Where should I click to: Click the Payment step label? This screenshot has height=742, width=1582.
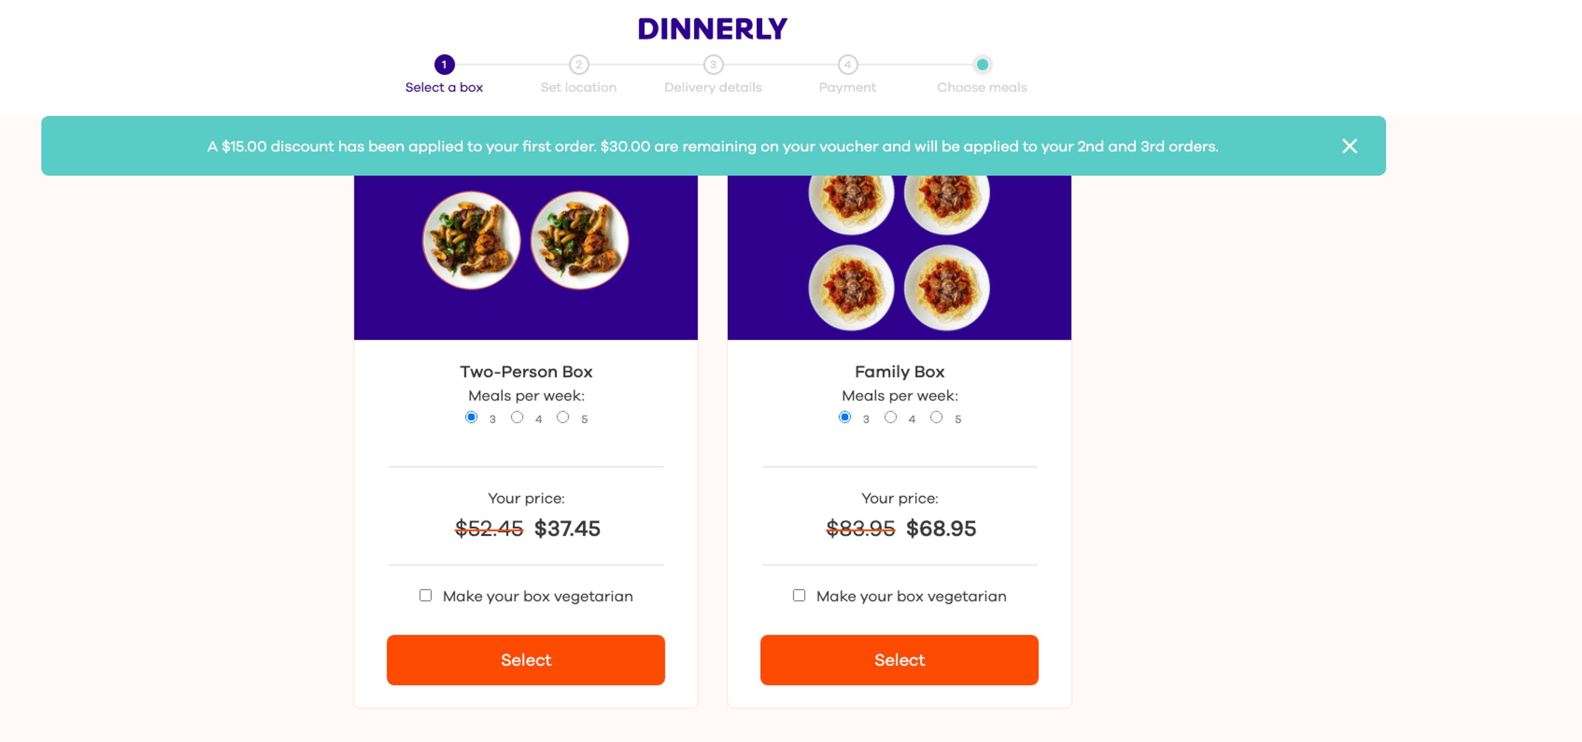pyautogui.click(x=847, y=87)
